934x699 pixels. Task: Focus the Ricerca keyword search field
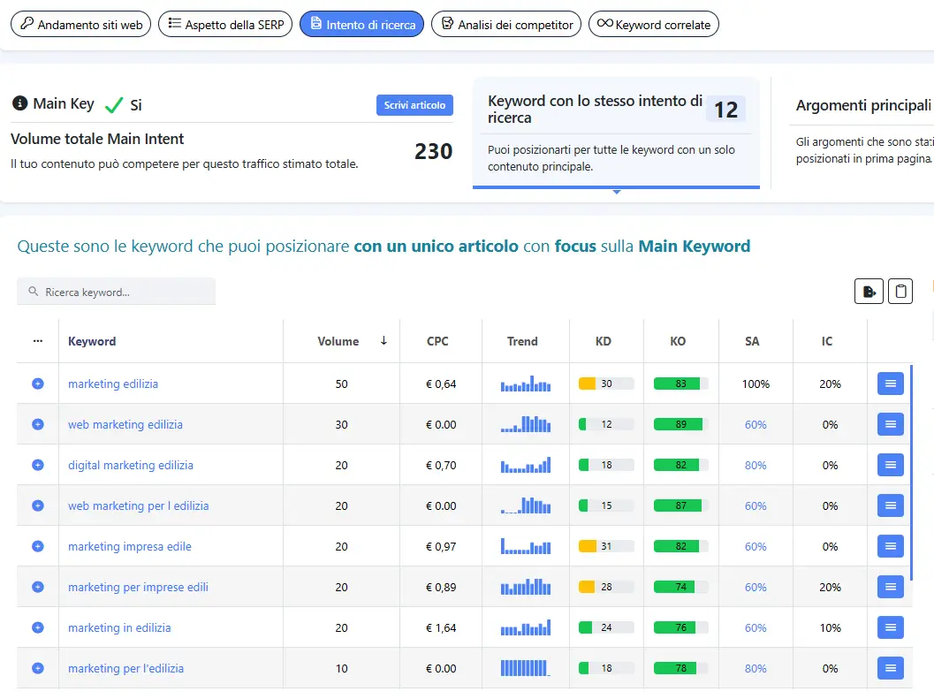116,292
